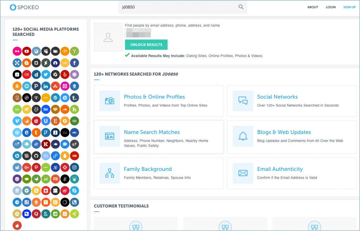Click the Kickstarter K icon
360x231 pixels.
coord(46,144)
